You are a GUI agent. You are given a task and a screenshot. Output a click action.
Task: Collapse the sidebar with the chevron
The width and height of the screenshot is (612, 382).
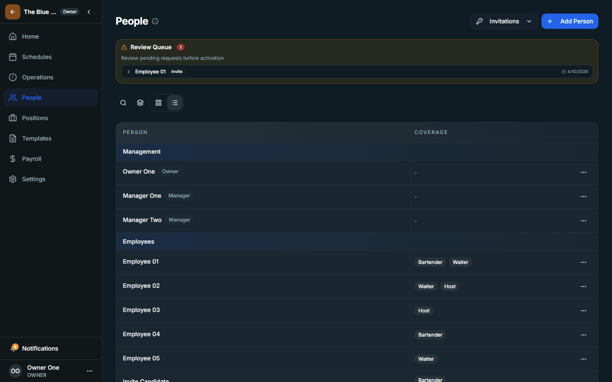tap(89, 12)
